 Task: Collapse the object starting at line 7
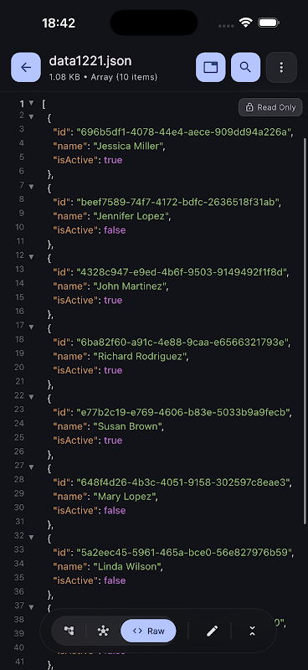31,186
